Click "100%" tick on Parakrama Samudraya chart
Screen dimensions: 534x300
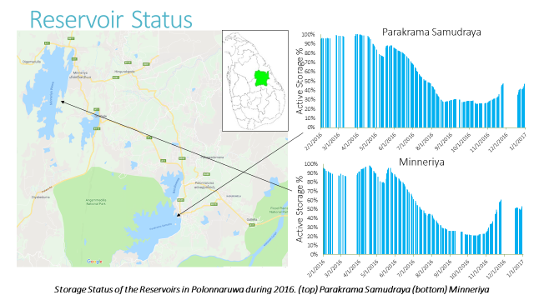tap(308, 35)
